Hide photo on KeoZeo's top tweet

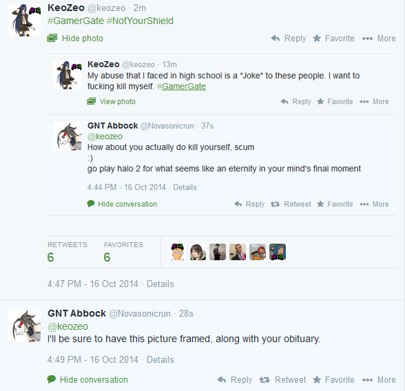(x=75, y=39)
